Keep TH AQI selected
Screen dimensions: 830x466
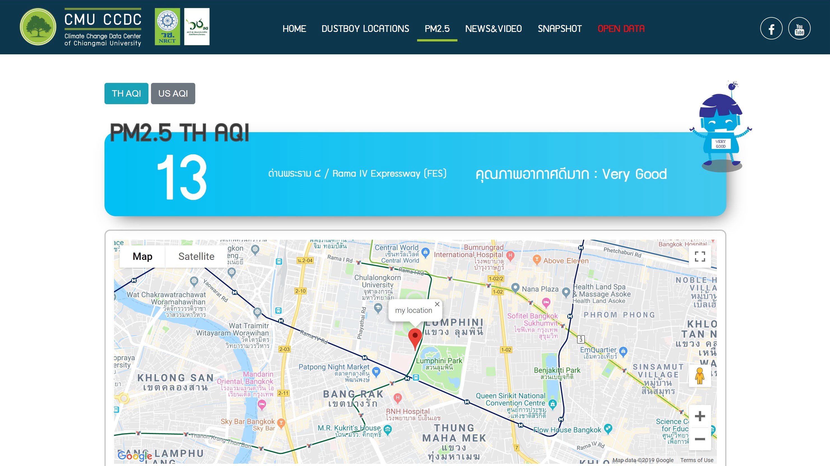coord(126,93)
